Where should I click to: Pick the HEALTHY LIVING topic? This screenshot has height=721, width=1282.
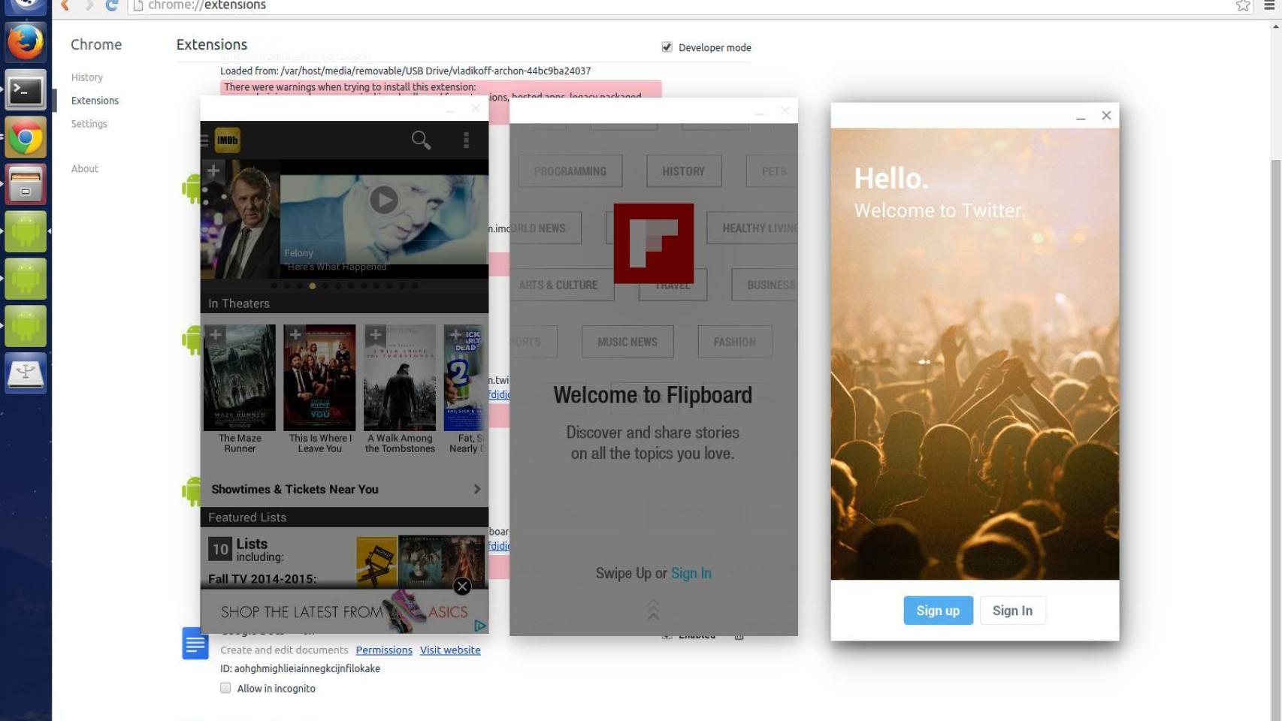coord(752,228)
